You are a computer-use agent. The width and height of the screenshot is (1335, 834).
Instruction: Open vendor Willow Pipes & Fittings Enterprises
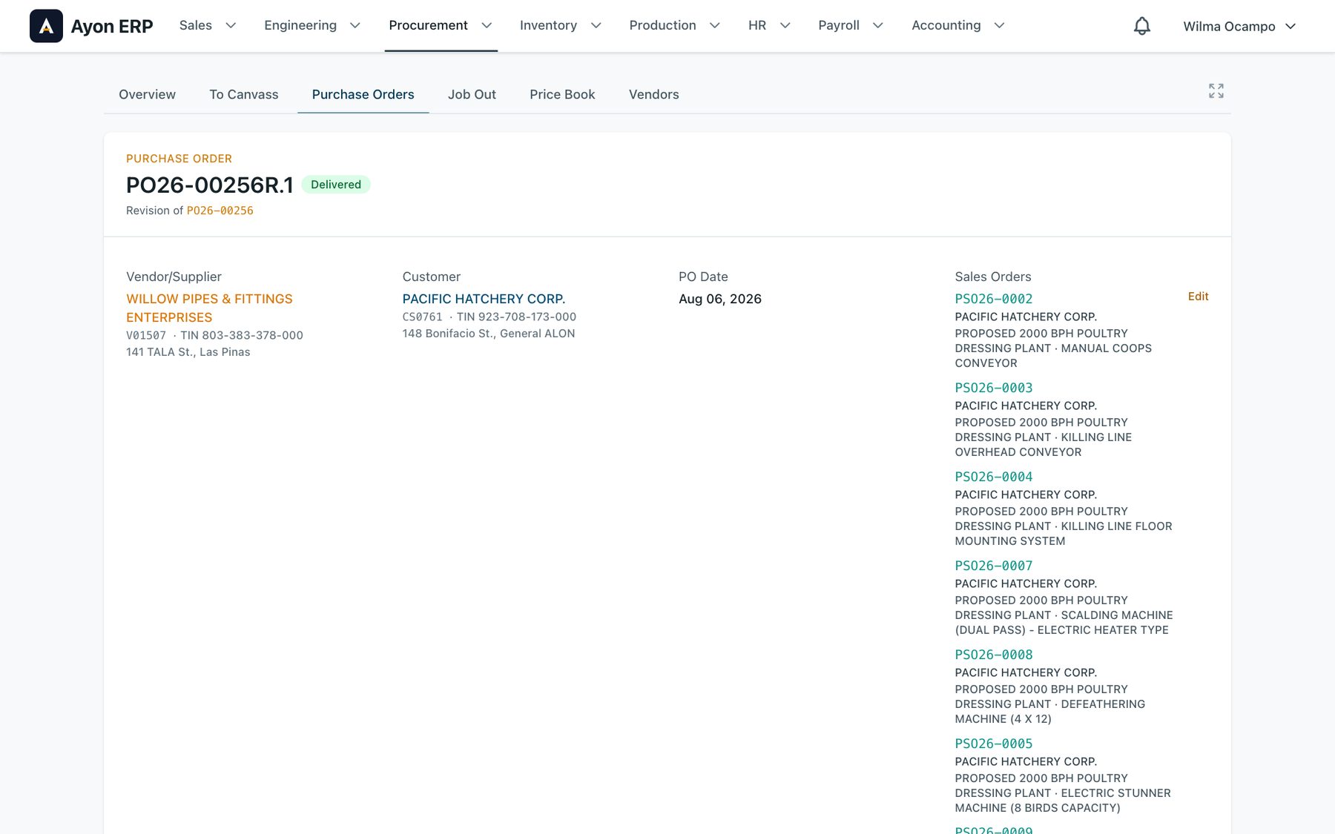tap(209, 308)
